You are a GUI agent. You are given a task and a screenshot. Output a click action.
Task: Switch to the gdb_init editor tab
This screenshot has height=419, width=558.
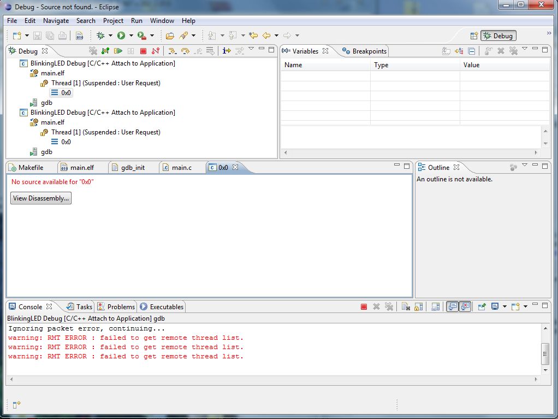pos(128,168)
